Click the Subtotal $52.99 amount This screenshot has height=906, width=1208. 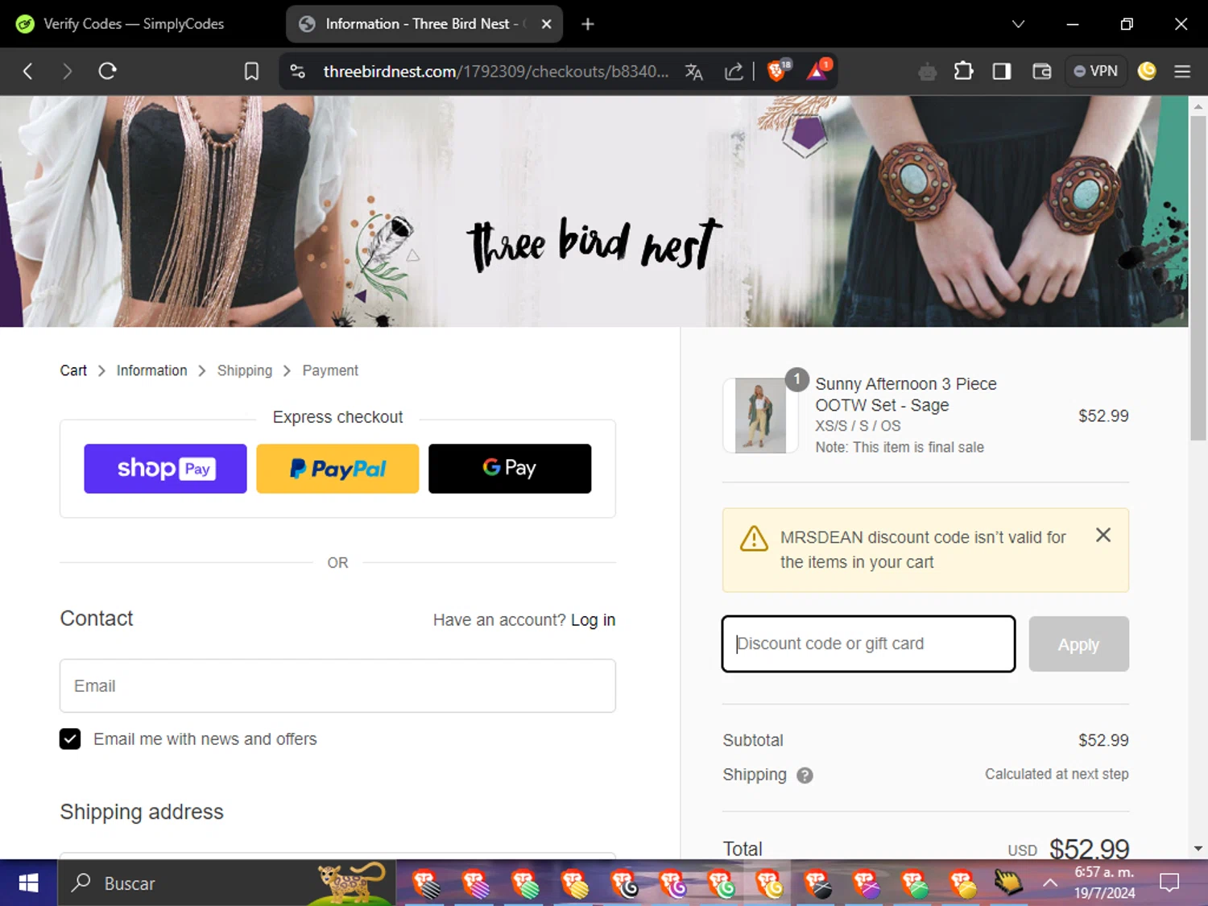click(x=1103, y=740)
